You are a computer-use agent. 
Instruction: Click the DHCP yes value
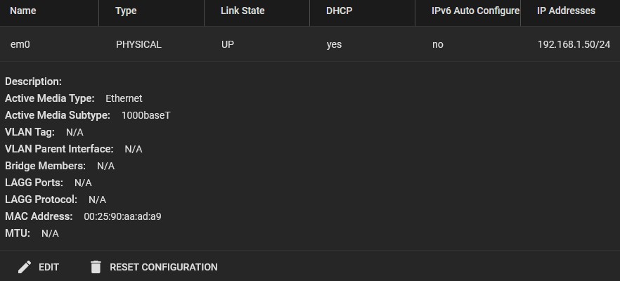click(334, 45)
